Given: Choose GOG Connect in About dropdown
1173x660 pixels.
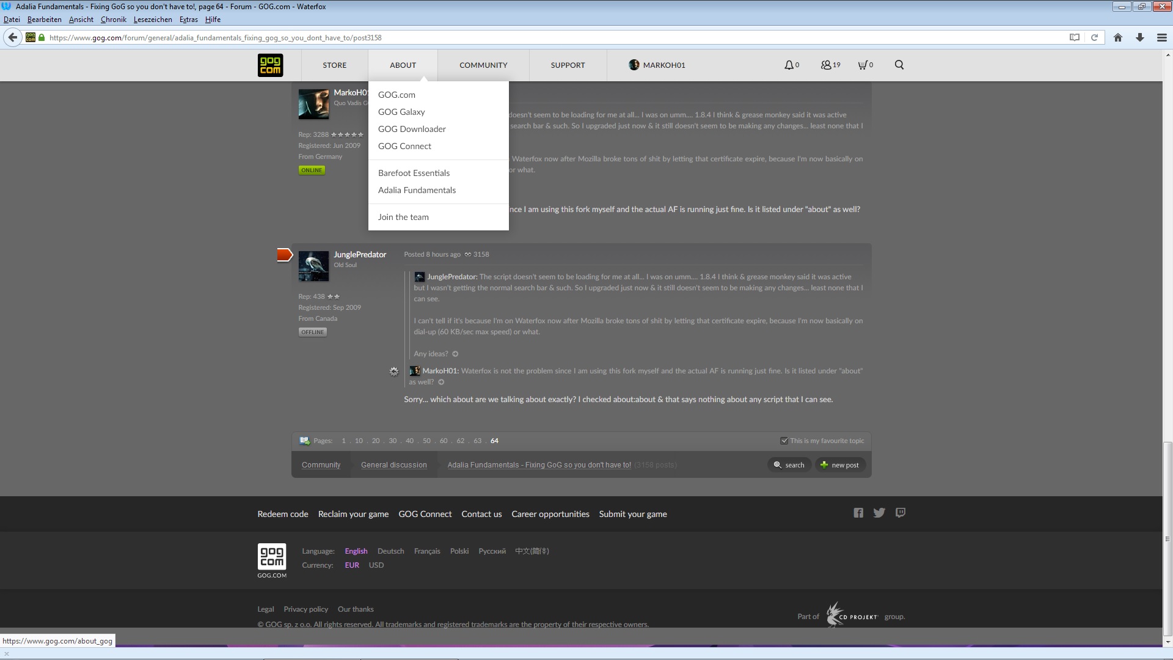Looking at the screenshot, I should click(x=404, y=146).
